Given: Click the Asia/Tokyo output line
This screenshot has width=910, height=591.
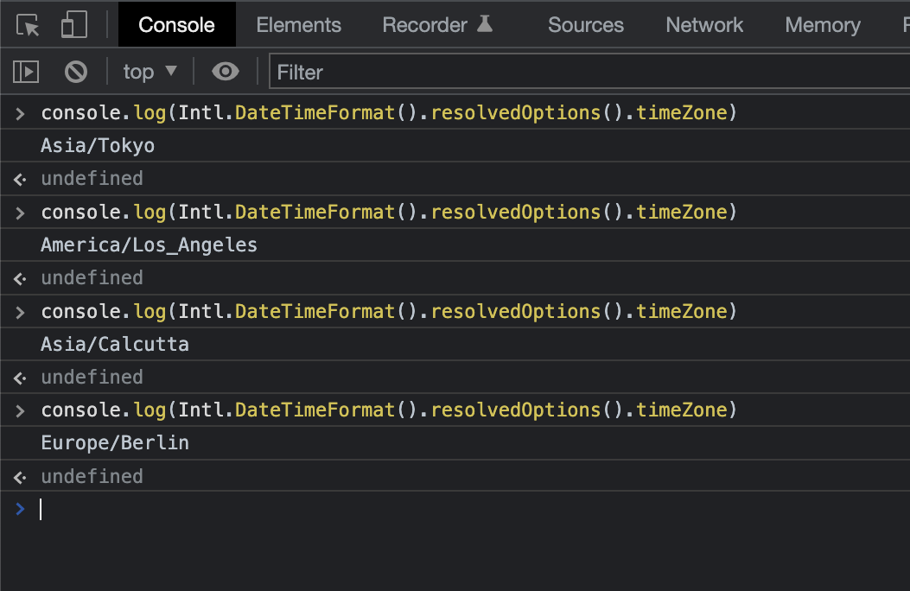Looking at the screenshot, I should tap(98, 146).
